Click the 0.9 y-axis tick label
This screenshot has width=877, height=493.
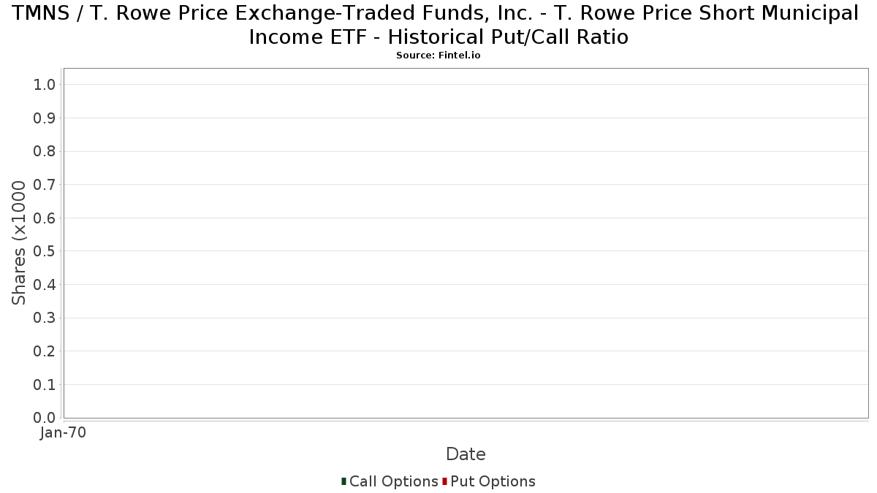(x=45, y=118)
